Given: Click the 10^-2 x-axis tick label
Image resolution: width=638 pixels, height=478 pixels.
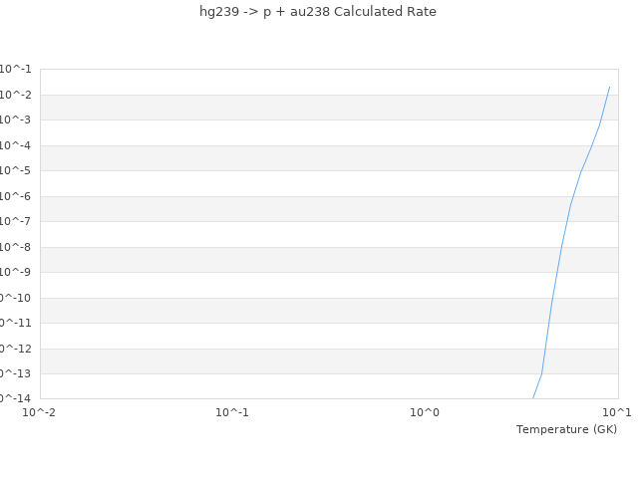Looking at the screenshot, I should (40, 412).
